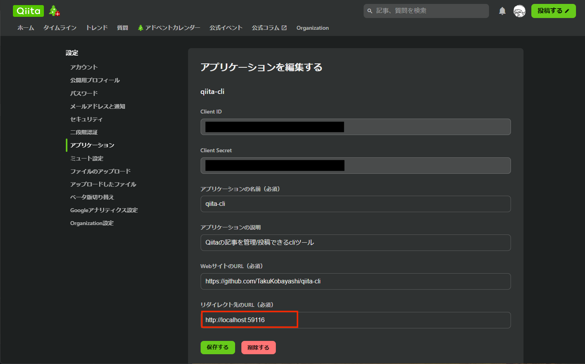Open Organization nav item
The height and width of the screenshot is (364, 585).
coord(313,28)
